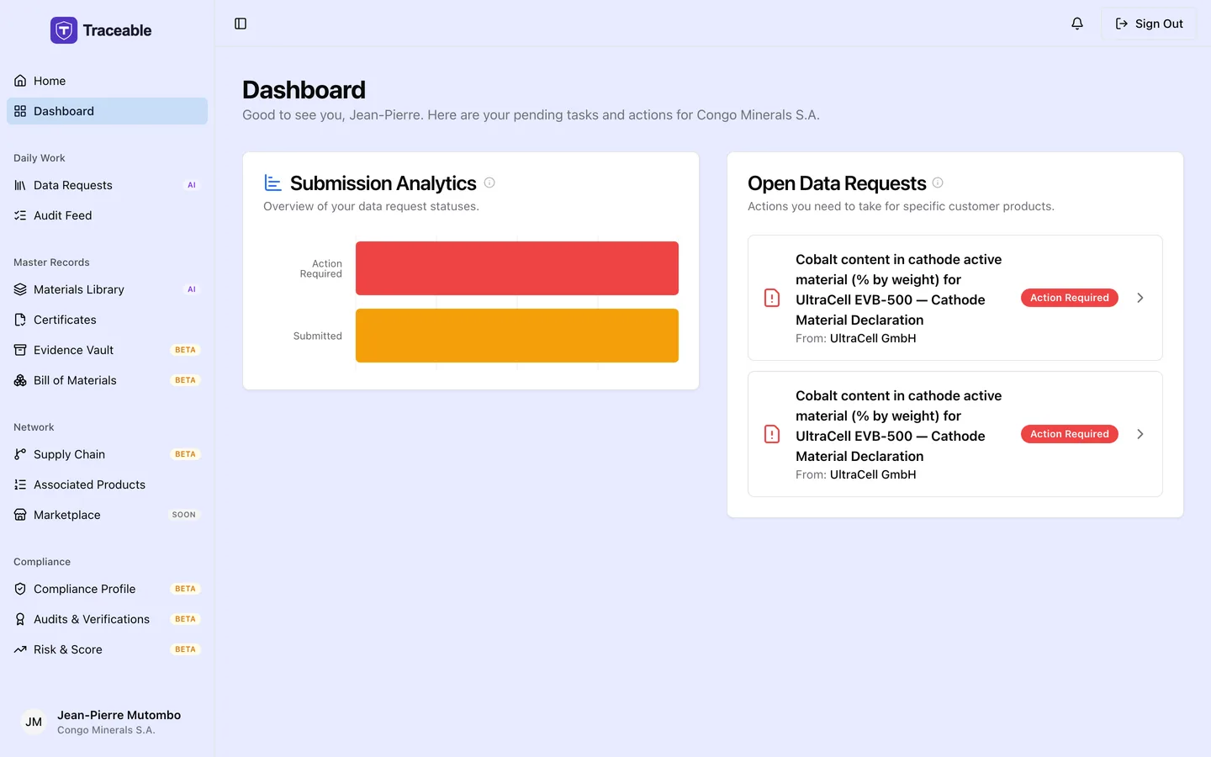This screenshot has width=1211, height=757.
Task: Go to Data Requests page
Action: [107, 185]
